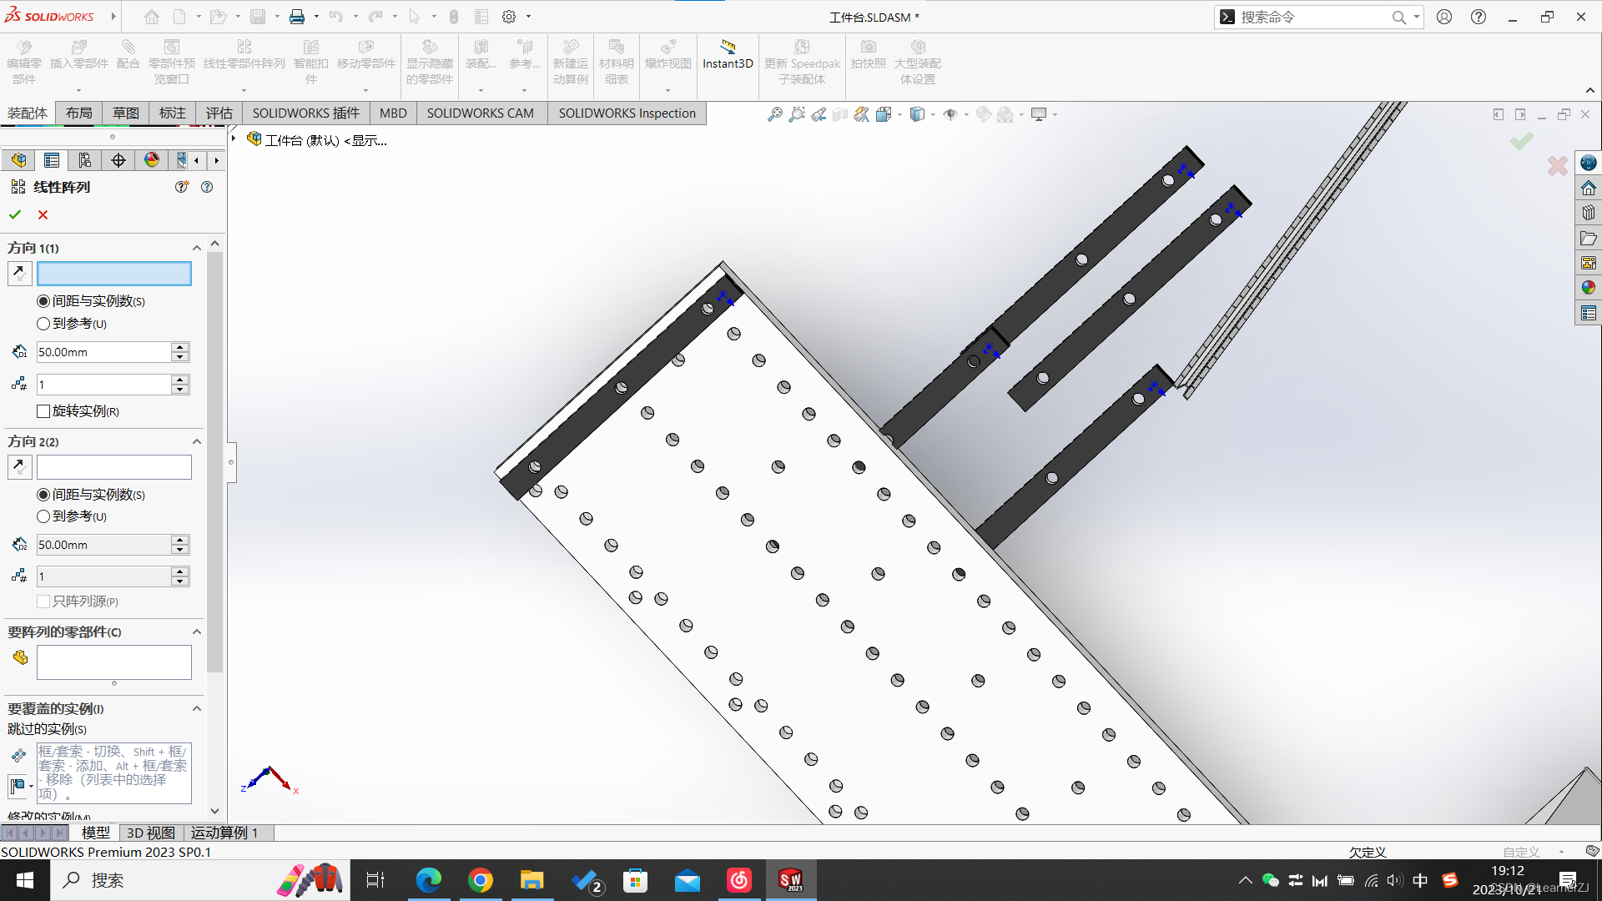Image resolution: width=1602 pixels, height=901 pixels.
Task: Select 到参考 radio in Direction 2
Action: [43, 516]
